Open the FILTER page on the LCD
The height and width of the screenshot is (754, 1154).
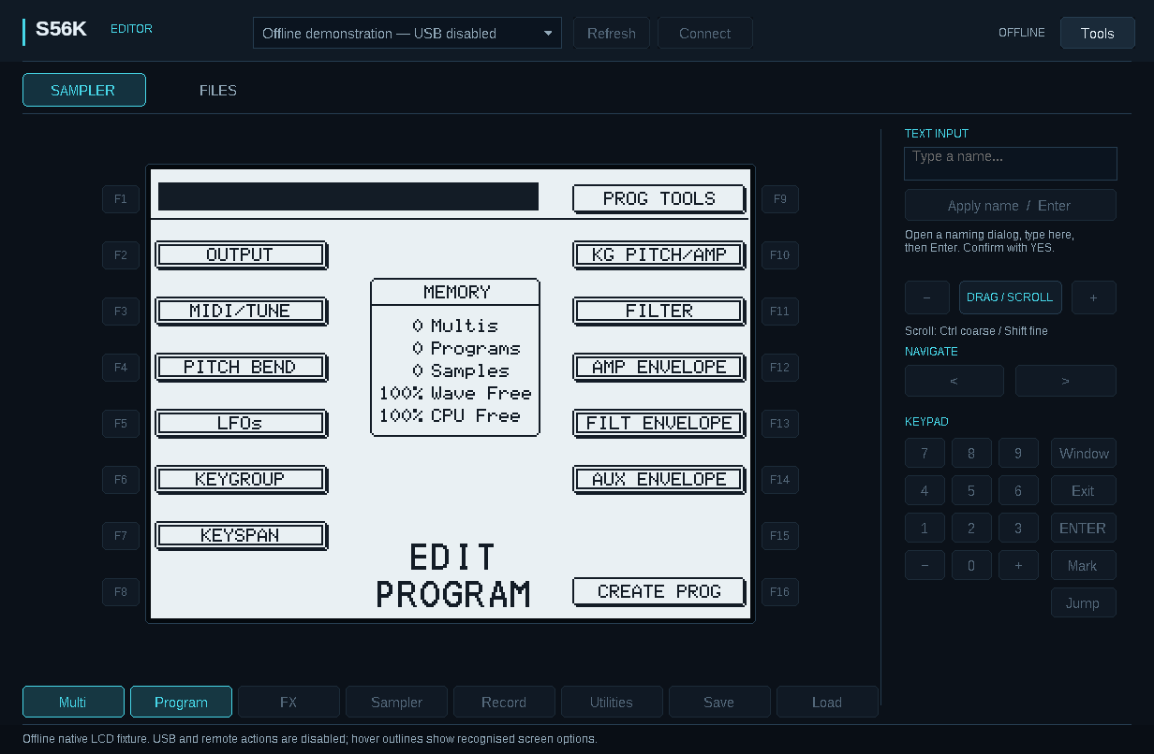pyautogui.click(x=659, y=311)
